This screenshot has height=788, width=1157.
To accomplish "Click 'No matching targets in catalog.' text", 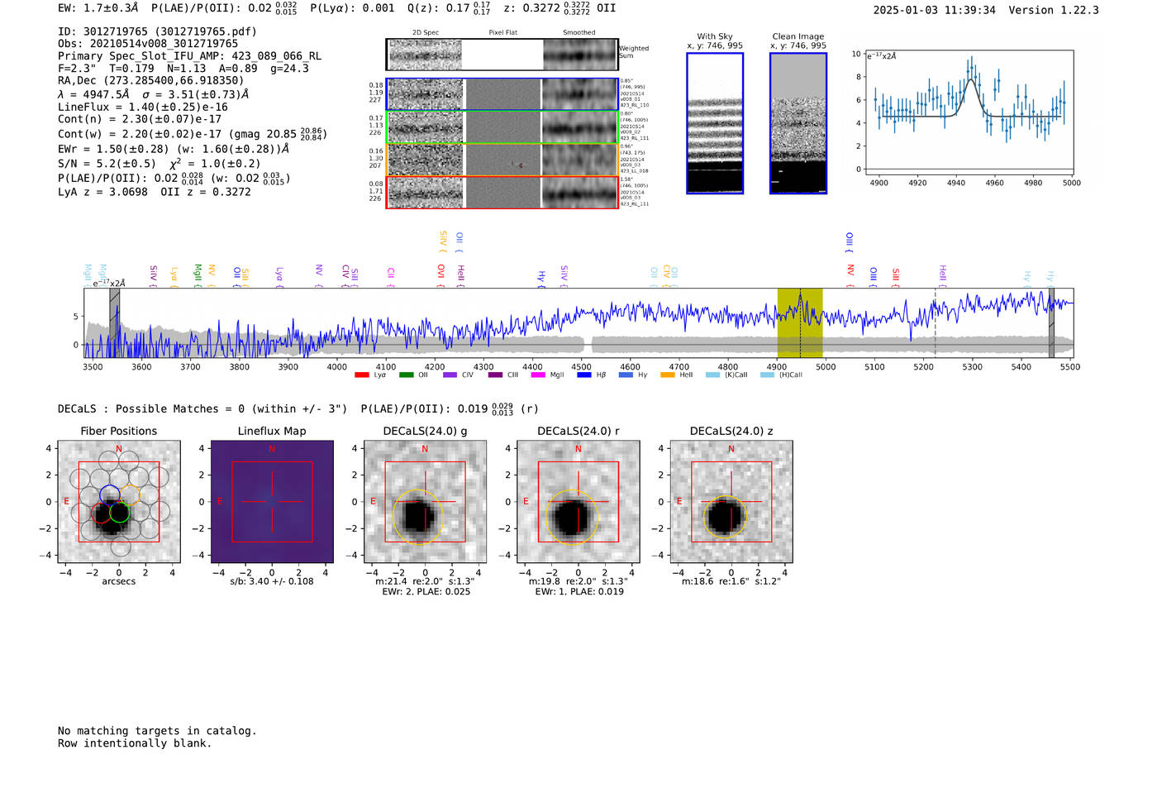I will click(x=157, y=731).
